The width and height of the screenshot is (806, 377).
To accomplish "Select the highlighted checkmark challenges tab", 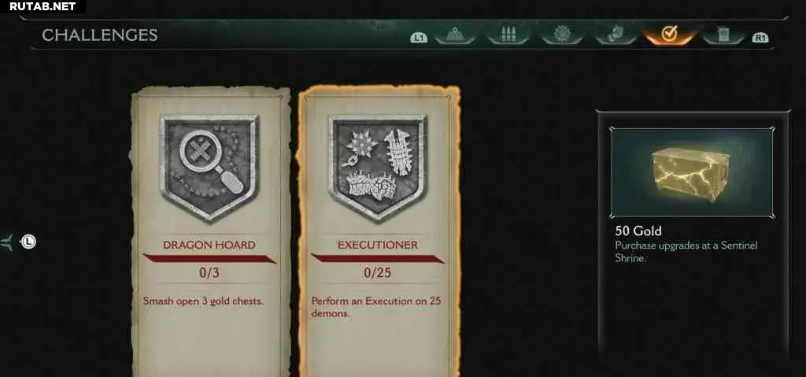I will click(669, 34).
